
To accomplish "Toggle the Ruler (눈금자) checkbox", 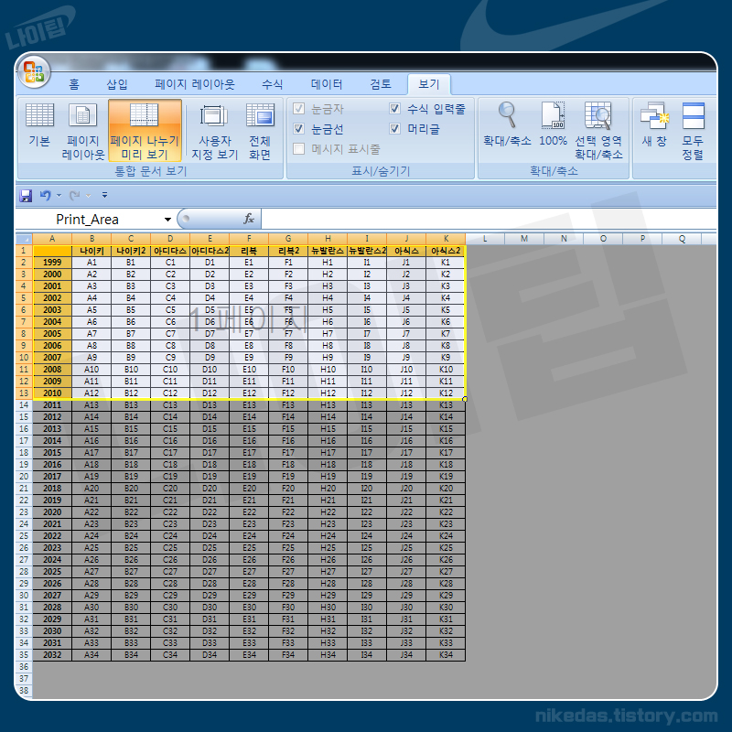I will point(299,109).
